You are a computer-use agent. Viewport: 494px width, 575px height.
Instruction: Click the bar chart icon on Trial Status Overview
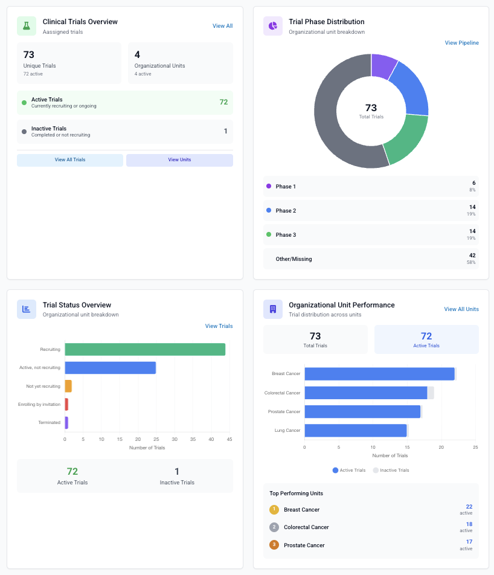27,309
